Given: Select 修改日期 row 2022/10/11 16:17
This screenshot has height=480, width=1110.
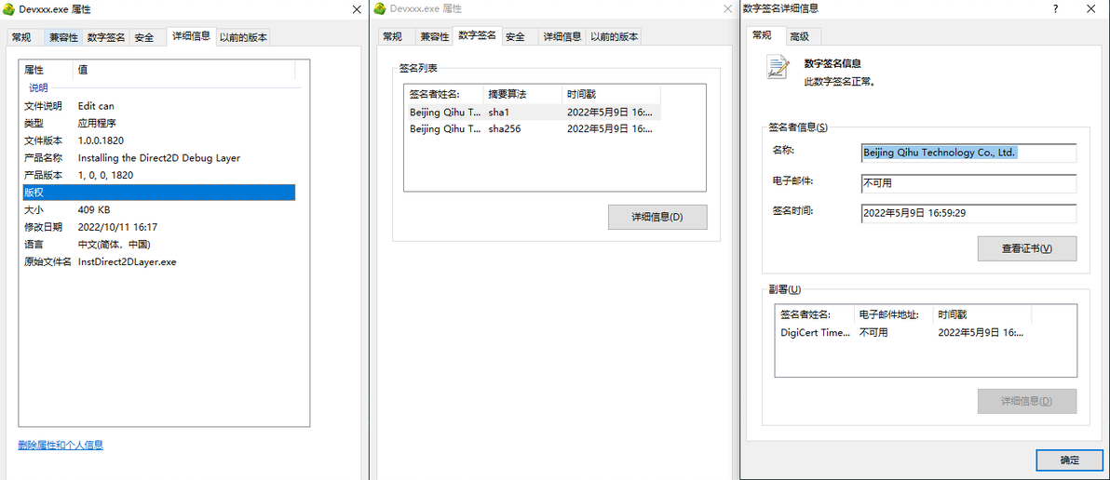Looking at the screenshot, I should (158, 227).
